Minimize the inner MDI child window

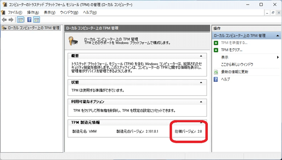point(267,12)
